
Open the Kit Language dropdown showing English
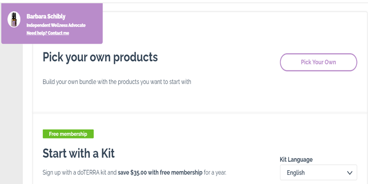click(318, 172)
